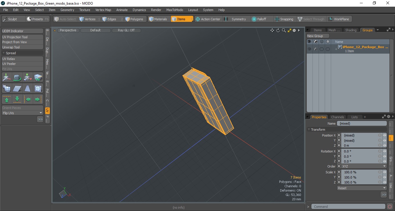Screen dimensions: 395x211
Task: Maximize viewport with the orange expand icon
Action: coord(289,30)
